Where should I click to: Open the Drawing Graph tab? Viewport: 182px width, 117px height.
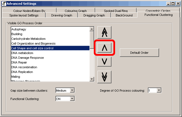coord(62,15)
